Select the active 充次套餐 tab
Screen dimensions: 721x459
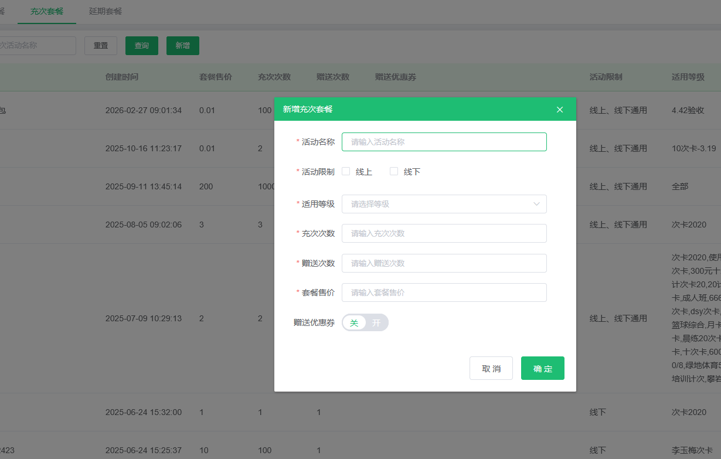coord(47,11)
